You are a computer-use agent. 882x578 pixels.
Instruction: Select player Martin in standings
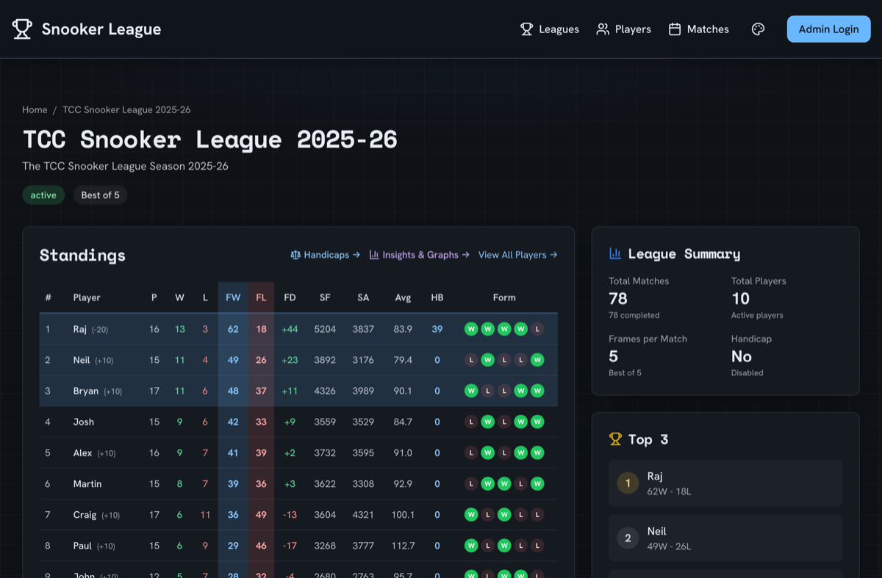point(88,484)
